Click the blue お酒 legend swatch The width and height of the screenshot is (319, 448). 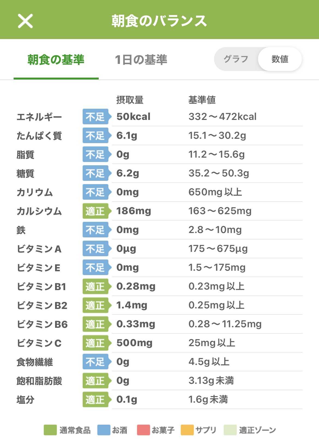pyautogui.click(x=104, y=430)
